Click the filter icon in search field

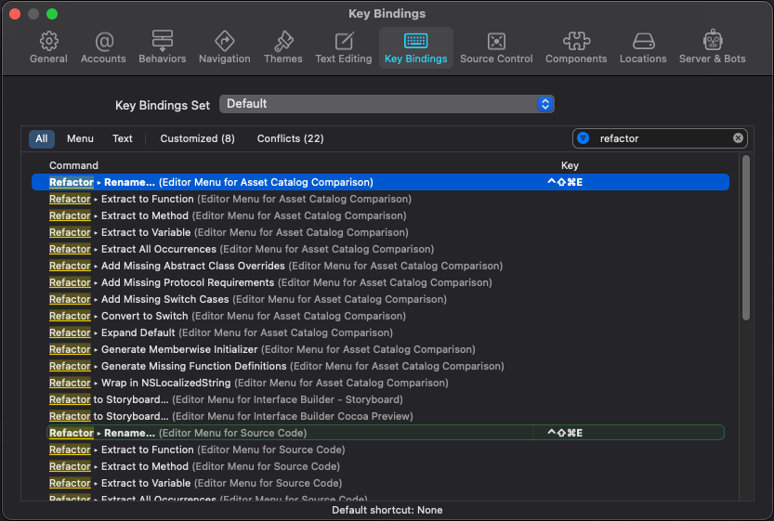[x=583, y=138]
